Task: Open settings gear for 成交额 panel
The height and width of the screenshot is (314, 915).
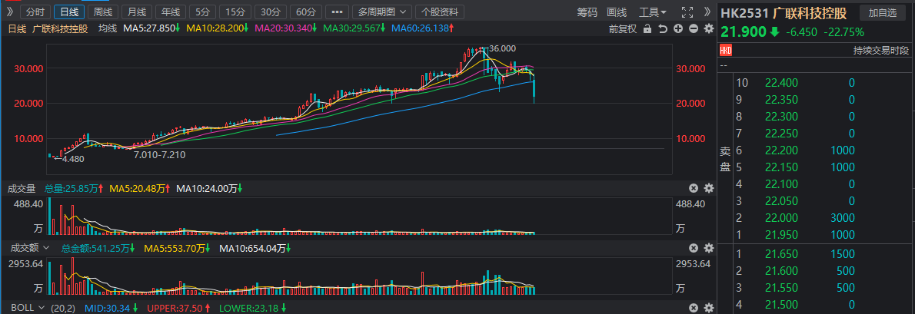Action: 709,248
